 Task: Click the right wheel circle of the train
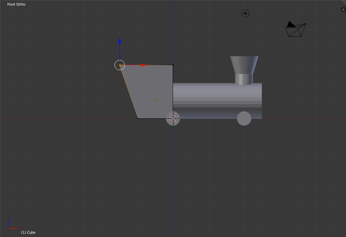(244, 119)
